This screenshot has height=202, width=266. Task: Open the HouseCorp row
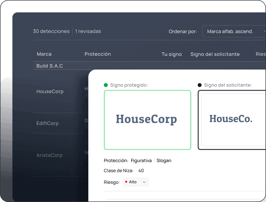pyautogui.click(x=50, y=91)
